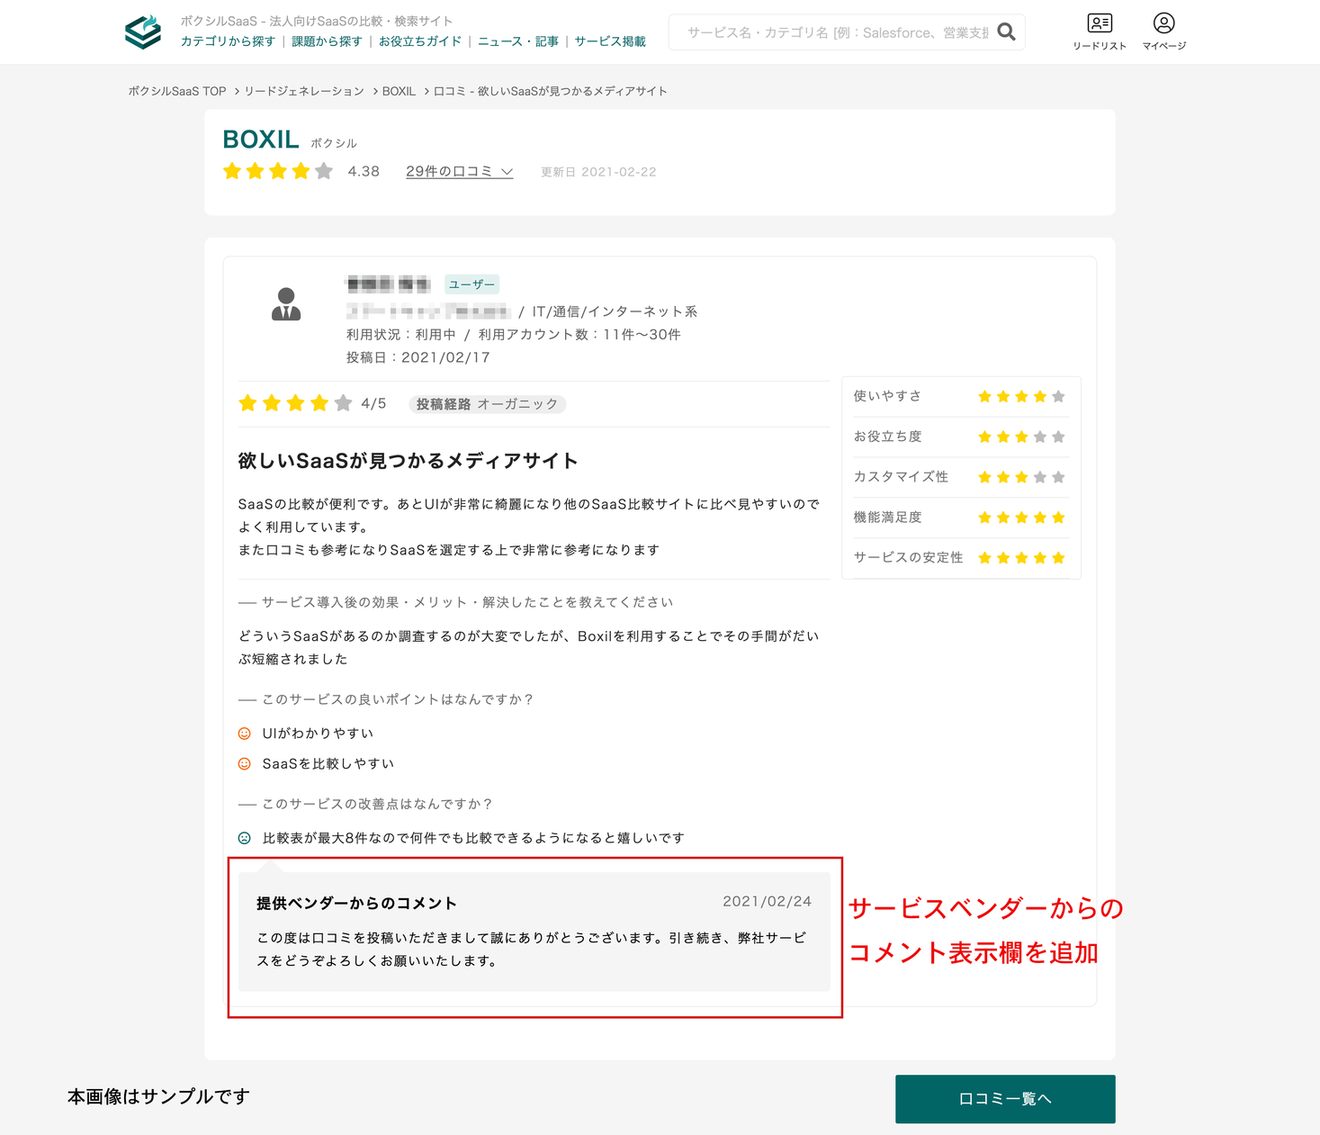Click the ボクシルSaaS TOP breadcrumb
The width and height of the screenshot is (1320, 1135).
[x=177, y=91]
